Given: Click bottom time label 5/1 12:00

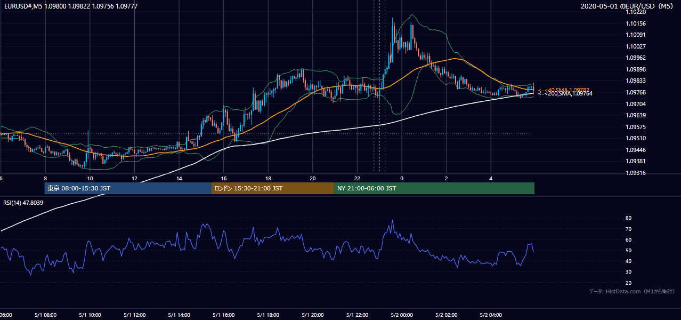Looking at the screenshot, I should click(134, 315).
